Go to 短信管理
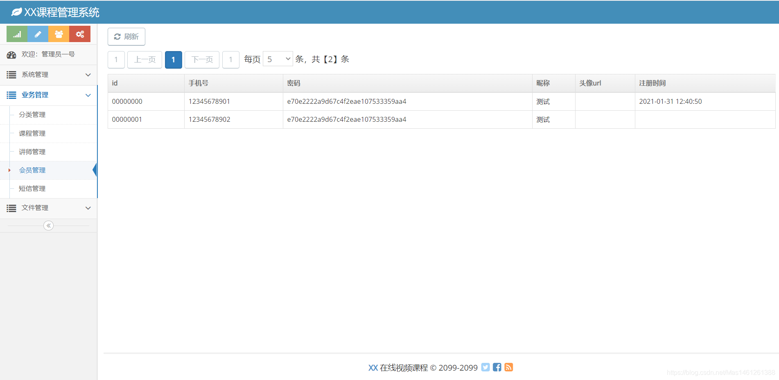This screenshot has width=779, height=380. 32,189
